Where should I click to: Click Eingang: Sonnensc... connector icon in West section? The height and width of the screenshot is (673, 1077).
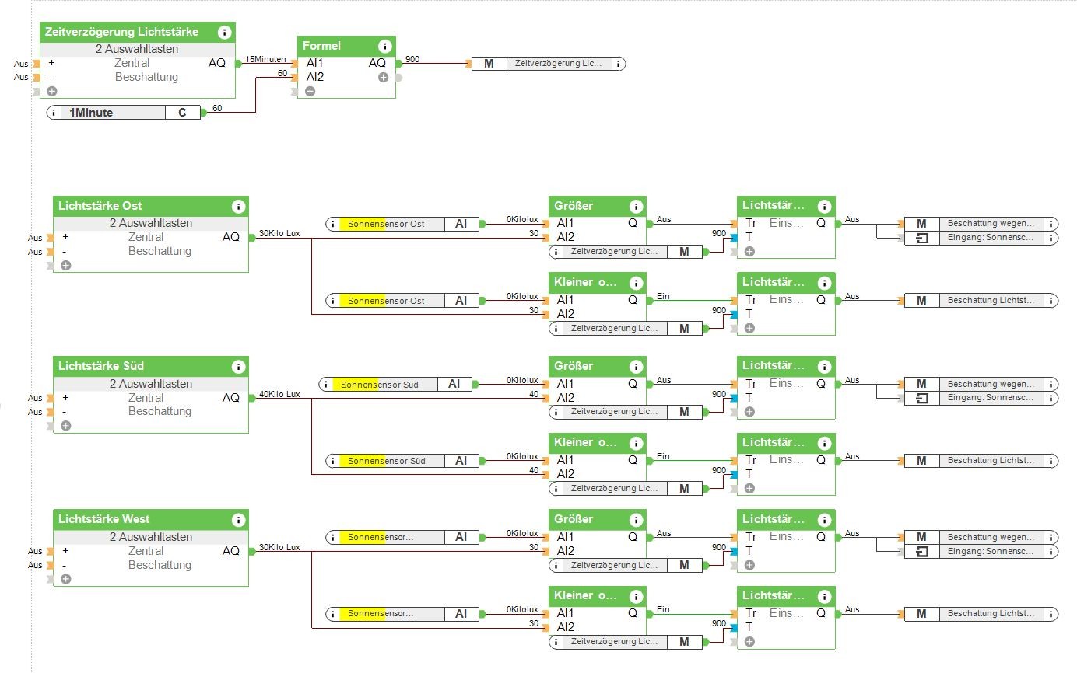click(x=921, y=551)
